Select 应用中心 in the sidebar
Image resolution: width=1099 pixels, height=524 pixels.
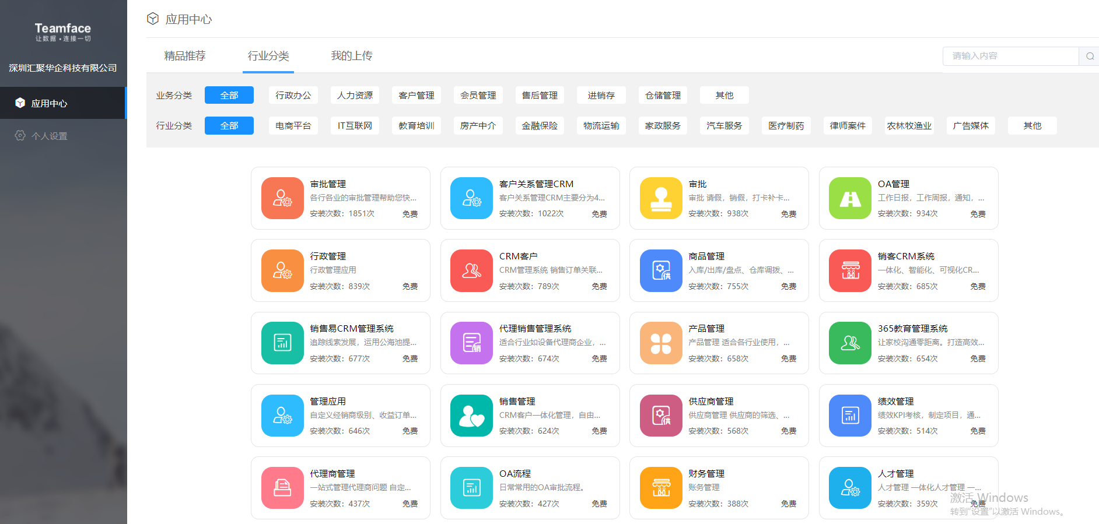[x=50, y=103]
